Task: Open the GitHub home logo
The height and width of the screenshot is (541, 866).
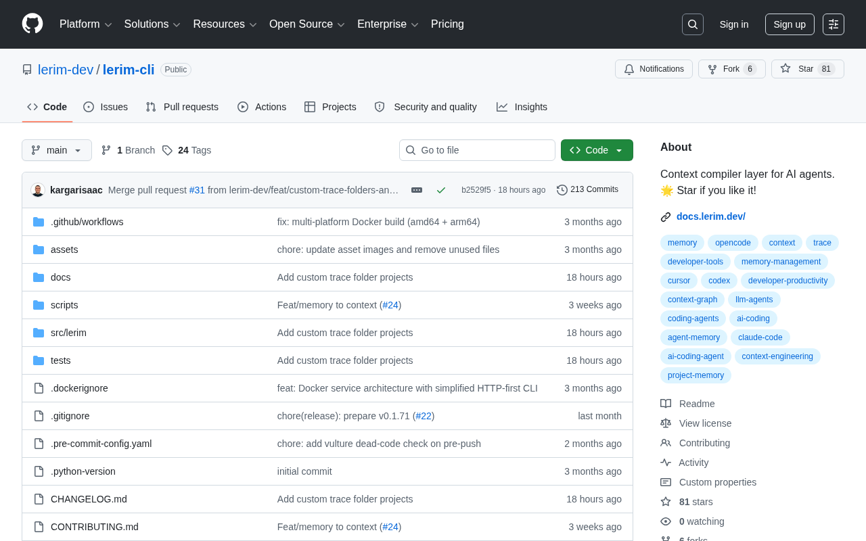Action: coord(32,24)
